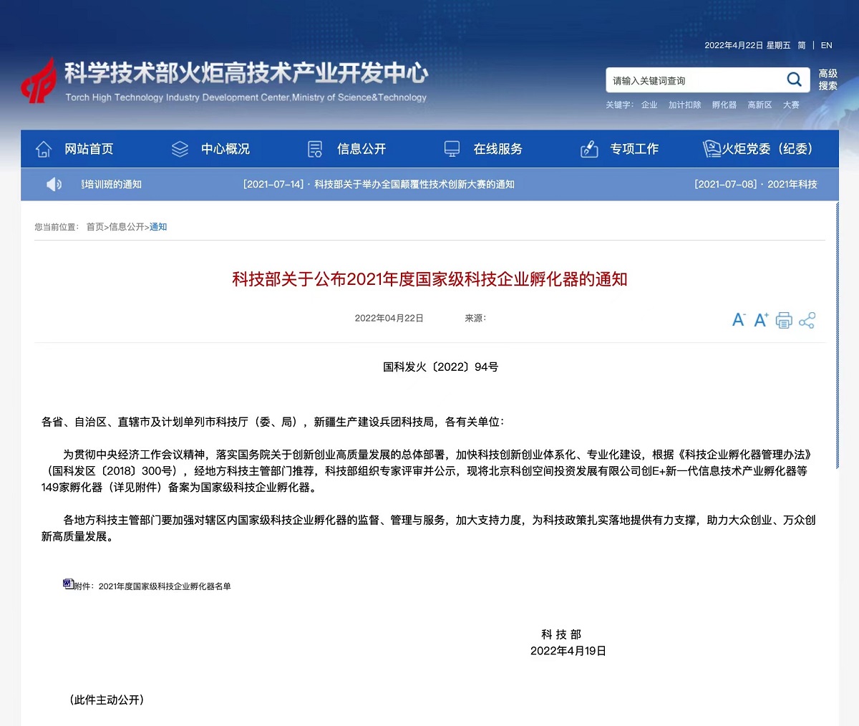The width and height of the screenshot is (859, 726).
Task: Click the search magnifier icon
Action: point(794,79)
